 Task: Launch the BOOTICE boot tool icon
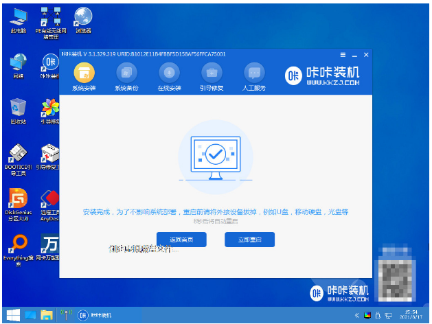pyautogui.click(x=18, y=160)
